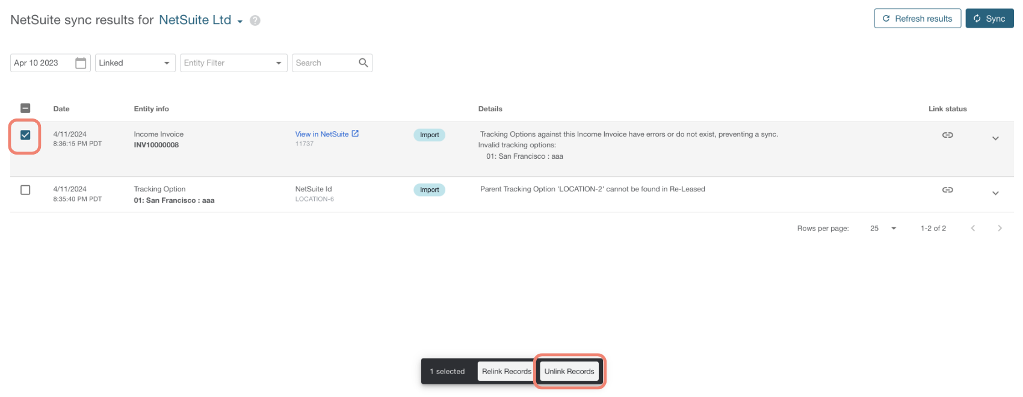Go to the previous results page
Viewport: 1023px width, 397px height.
pyautogui.click(x=973, y=228)
